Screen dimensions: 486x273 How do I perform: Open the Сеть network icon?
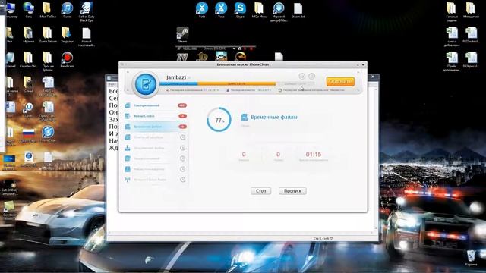[29, 10]
